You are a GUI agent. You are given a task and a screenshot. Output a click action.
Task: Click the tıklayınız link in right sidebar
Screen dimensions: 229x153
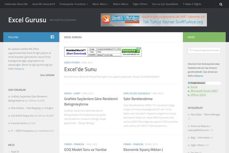point(198,76)
